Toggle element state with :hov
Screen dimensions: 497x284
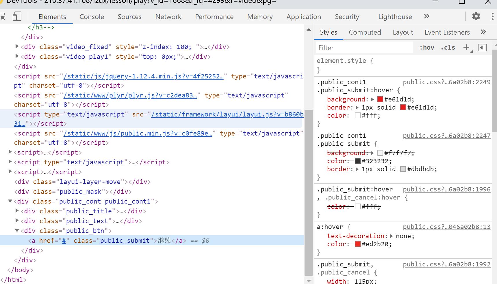(427, 48)
